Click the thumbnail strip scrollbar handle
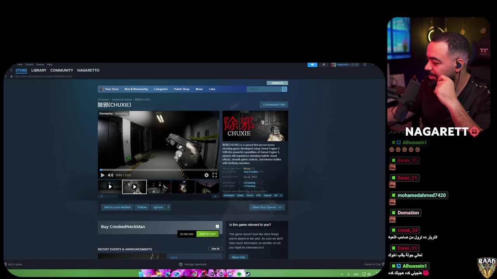This screenshot has width=497, height=279. pyautogui.click(x=113, y=196)
